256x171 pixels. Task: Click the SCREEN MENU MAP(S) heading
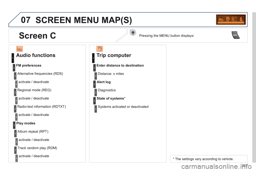tap(84, 20)
